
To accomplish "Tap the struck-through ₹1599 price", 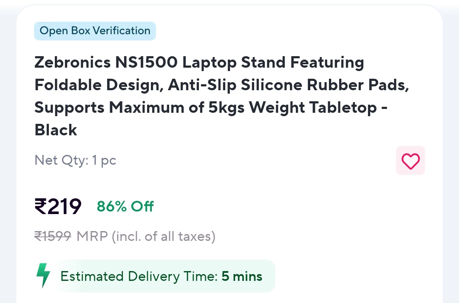I will pos(53,236).
